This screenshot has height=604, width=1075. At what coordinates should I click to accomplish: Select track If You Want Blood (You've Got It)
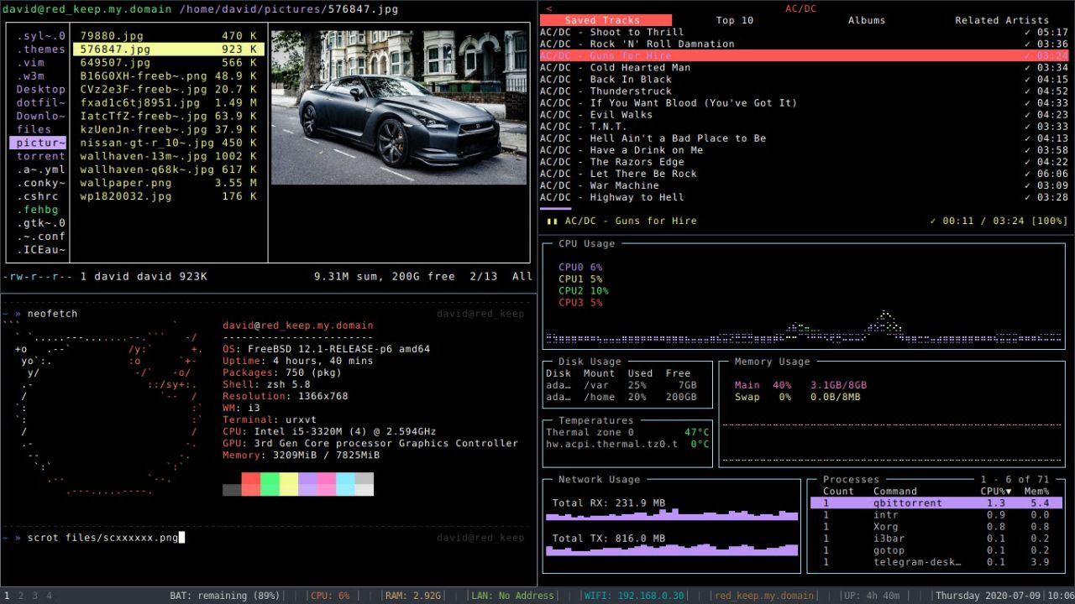pyautogui.click(x=805, y=102)
